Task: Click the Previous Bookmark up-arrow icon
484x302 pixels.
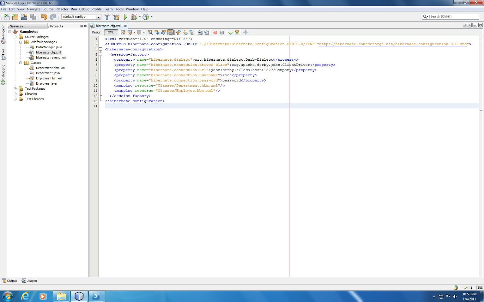Action: tap(178, 32)
